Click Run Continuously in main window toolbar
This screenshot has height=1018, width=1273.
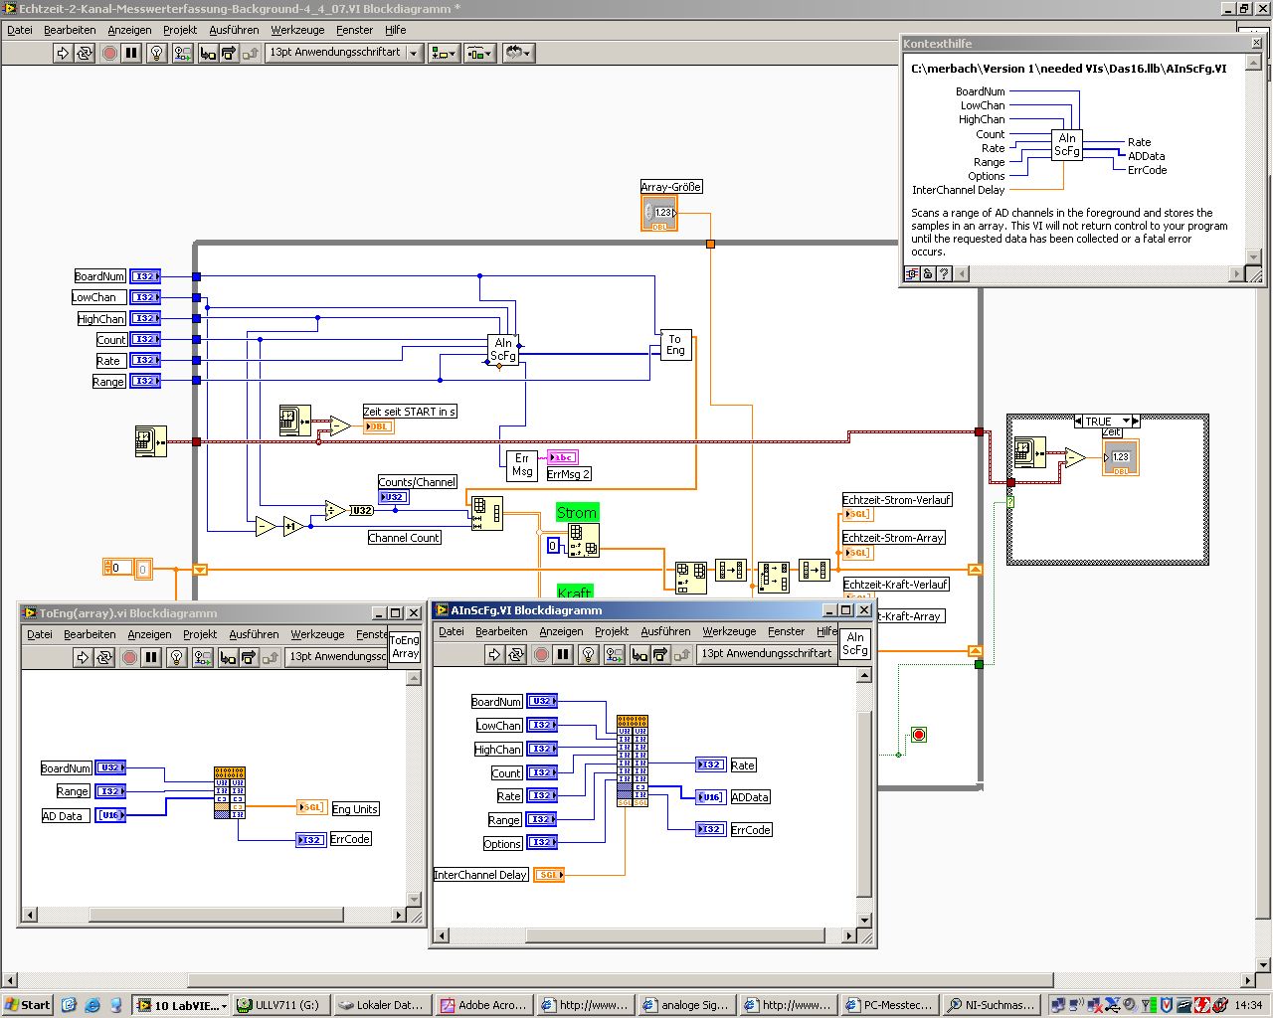[85, 53]
